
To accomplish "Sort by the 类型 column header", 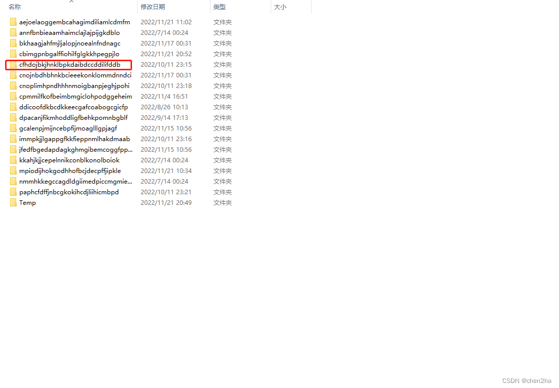I will tap(219, 7).
